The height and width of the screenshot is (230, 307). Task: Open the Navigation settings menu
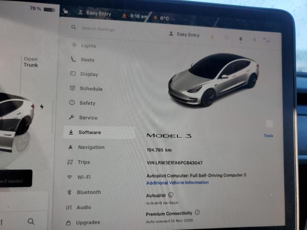(x=86, y=147)
